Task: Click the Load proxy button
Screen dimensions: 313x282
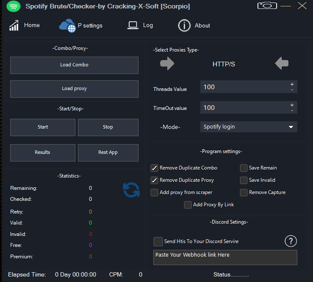Action: (74, 89)
